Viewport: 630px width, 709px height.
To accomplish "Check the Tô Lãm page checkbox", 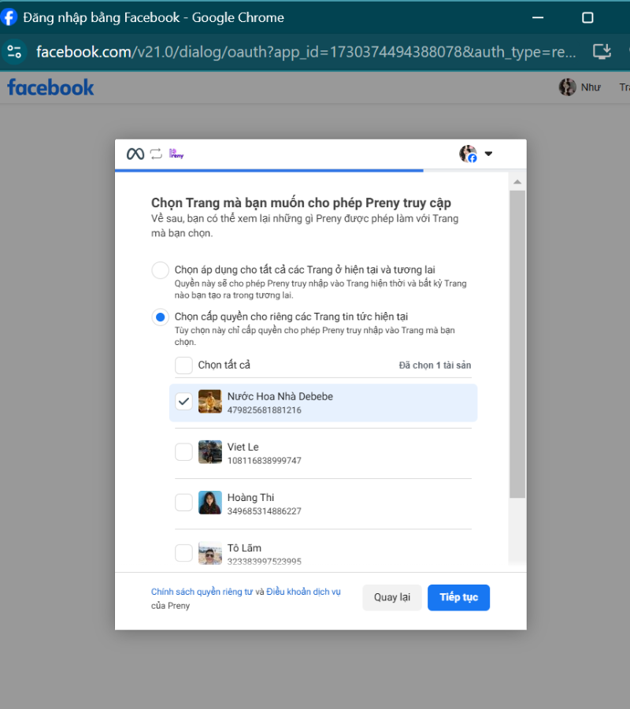I will (183, 552).
